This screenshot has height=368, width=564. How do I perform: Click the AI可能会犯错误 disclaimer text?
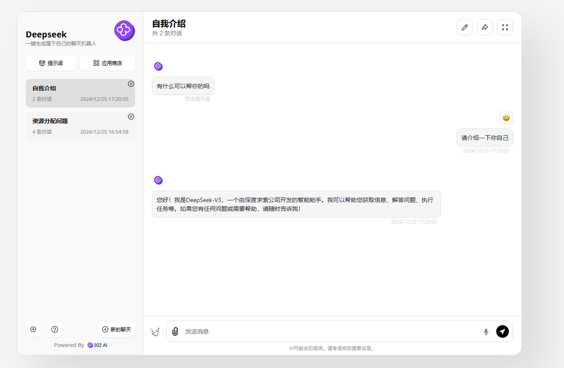pos(331,348)
